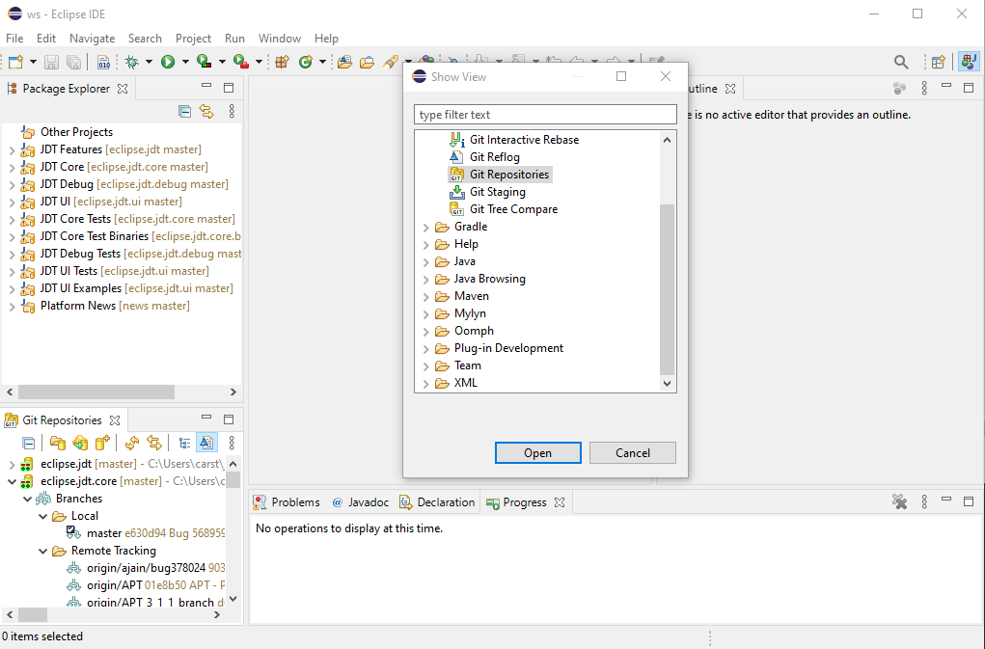Expand the eclipse.jdt repository node
Image resolution: width=985 pixels, height=649 pixels.
coord(12,465)
